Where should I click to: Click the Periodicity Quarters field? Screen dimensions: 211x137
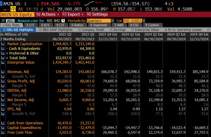99,21
